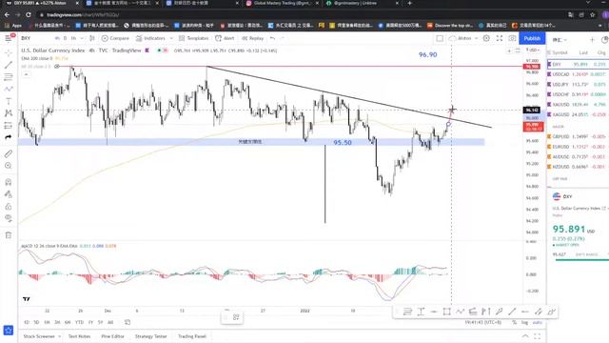
Task: Toggle magnet mode in left toolbar
Action: (9, 182)
